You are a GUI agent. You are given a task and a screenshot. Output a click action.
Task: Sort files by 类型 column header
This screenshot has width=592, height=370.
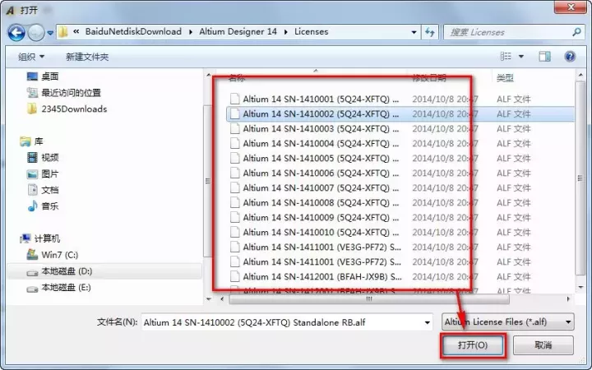[x=505, y=77]
